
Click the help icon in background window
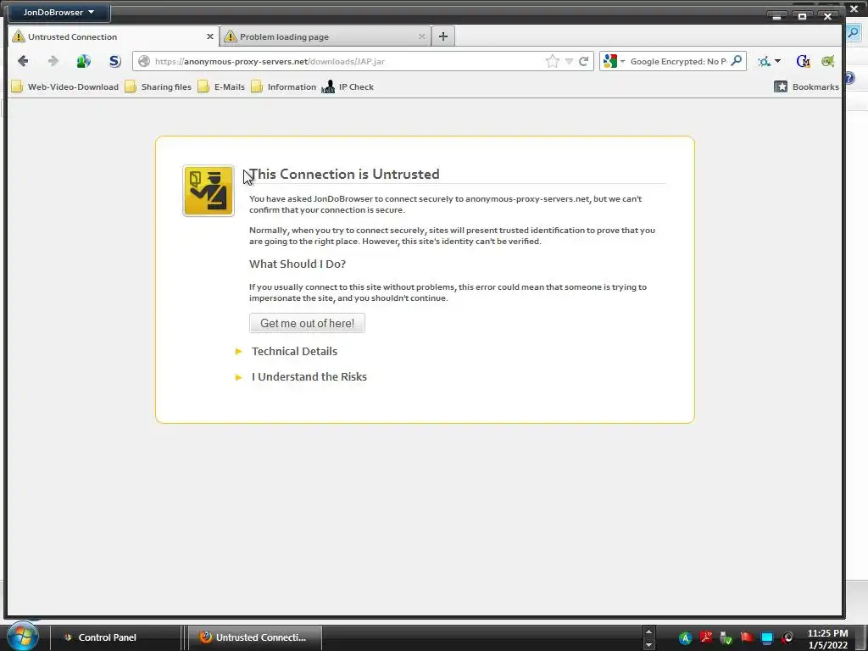850,78
